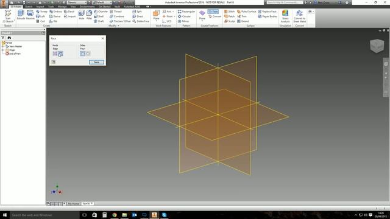The height and width of the screenshot is (219, 390).
Task: Select the Draft tool
Action: [99, 21]
